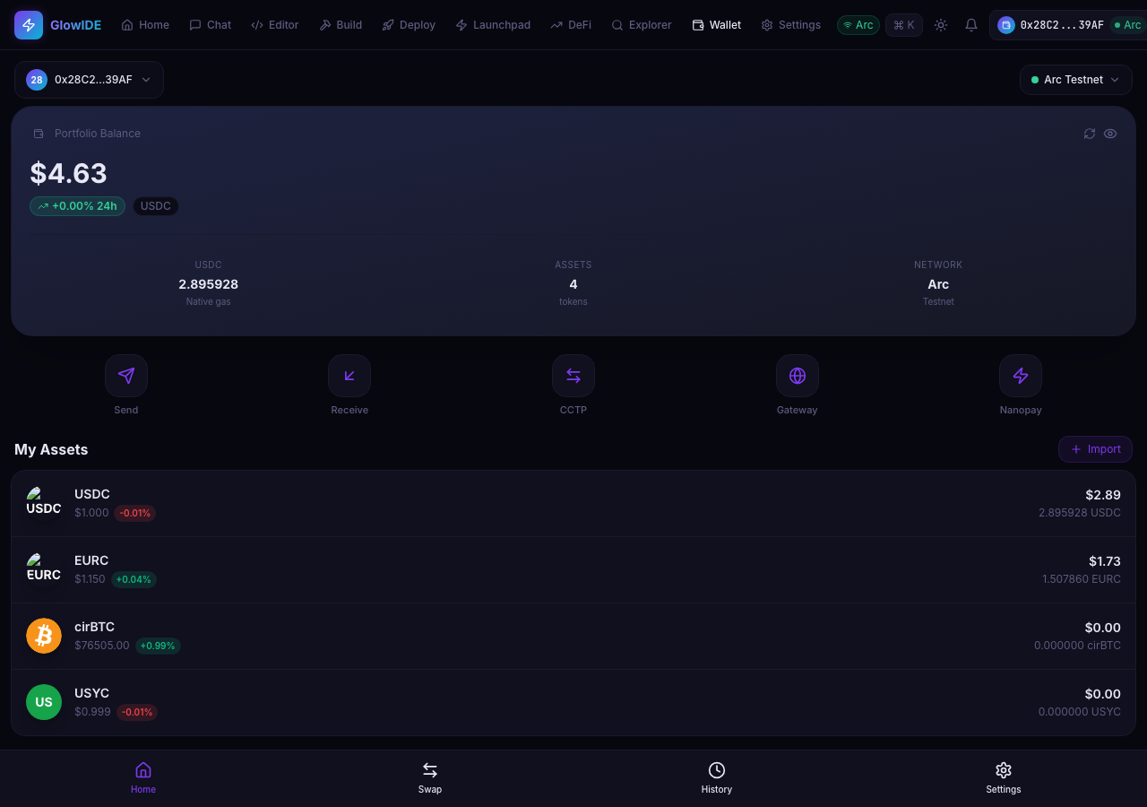
Task: Click the USYC -0.01% change badge
Action: [x=137, y=712]
